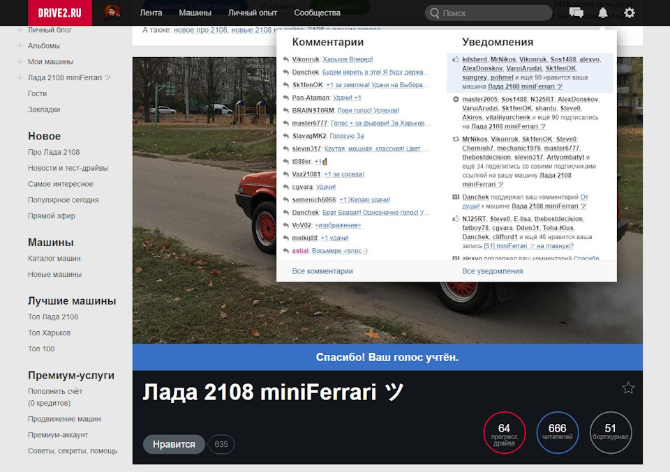Open Vikonruk username in comments
This screenshot has width=670, height=472.
tap(306, 59)
